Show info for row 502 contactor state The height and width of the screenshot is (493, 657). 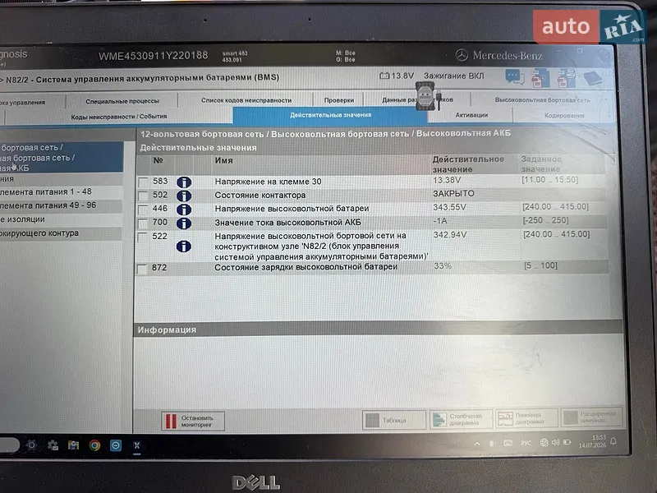184,196
